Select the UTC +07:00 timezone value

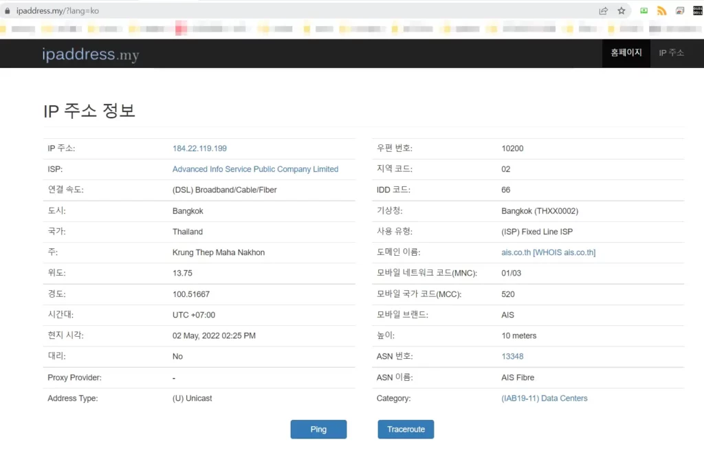tap(193, 315)
